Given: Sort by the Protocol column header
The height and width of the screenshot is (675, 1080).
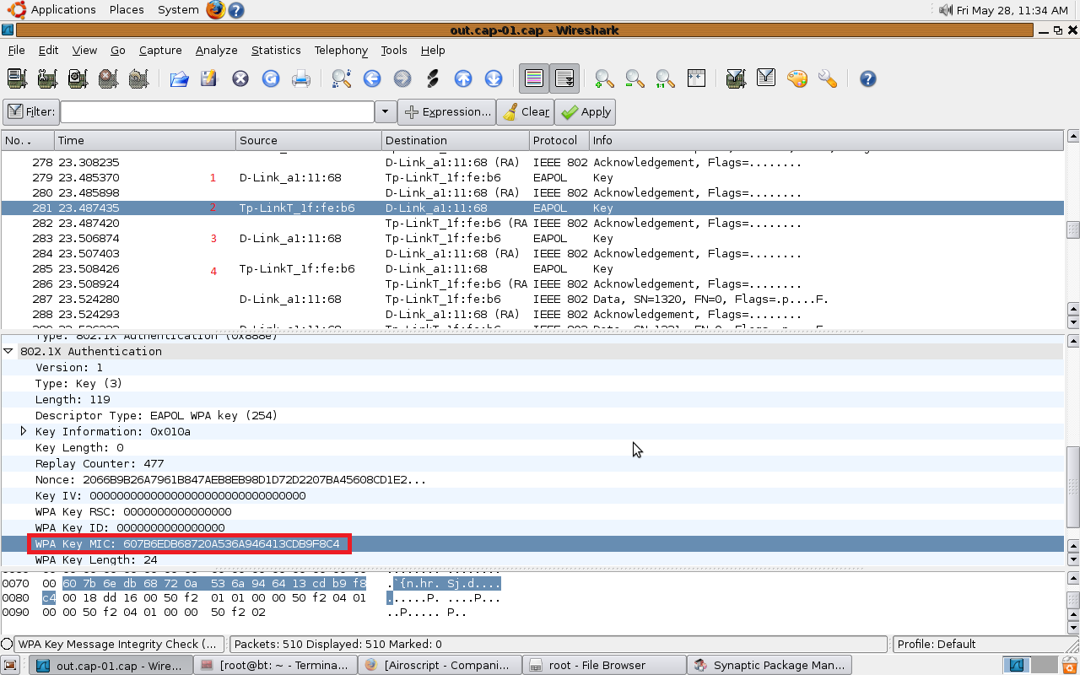Looking at the screenshot, I should 559,140.
